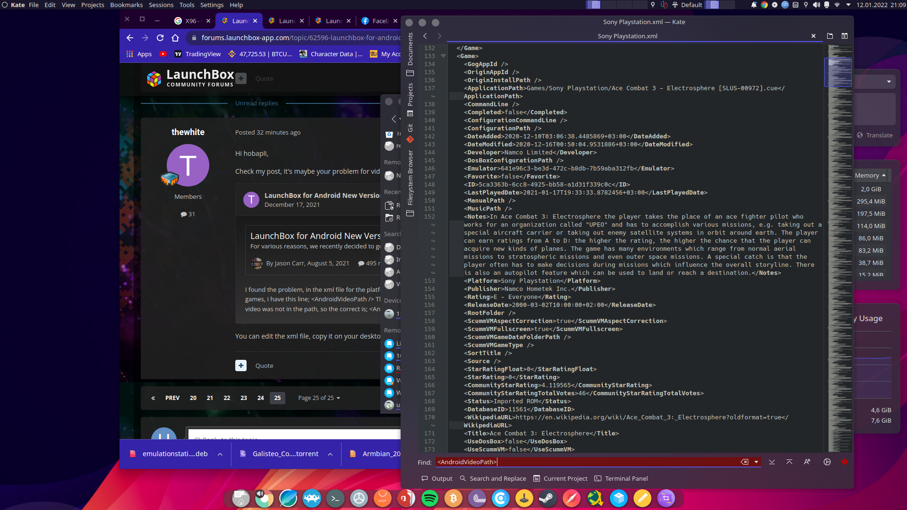Open the Current Project panel
Viewport: 907px width, 510px height.
pos(560,478)
